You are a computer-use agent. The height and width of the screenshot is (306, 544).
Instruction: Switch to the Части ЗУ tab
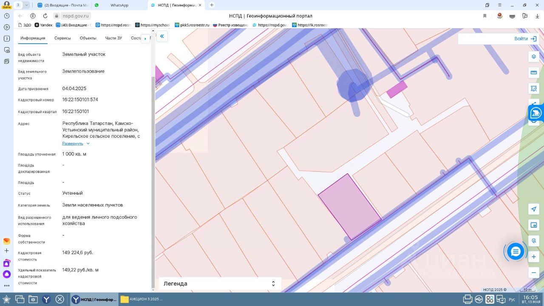(x=113, y=38)
